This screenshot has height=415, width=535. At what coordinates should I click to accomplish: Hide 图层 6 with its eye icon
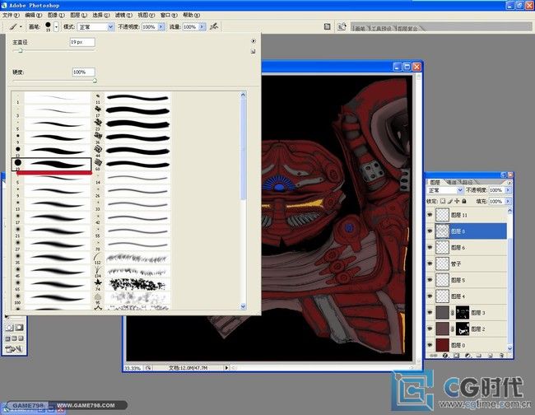430,247
